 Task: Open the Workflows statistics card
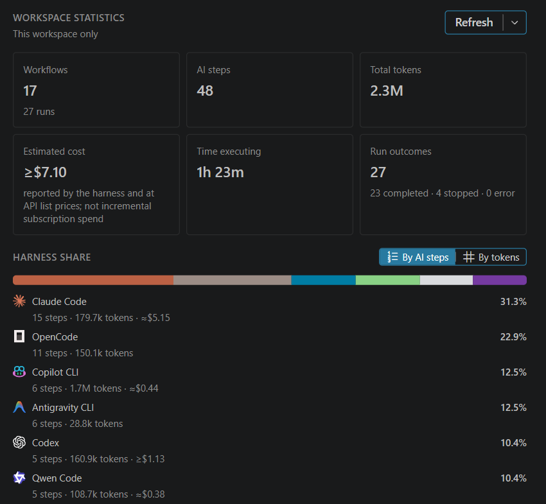click(x=96, y=90)
